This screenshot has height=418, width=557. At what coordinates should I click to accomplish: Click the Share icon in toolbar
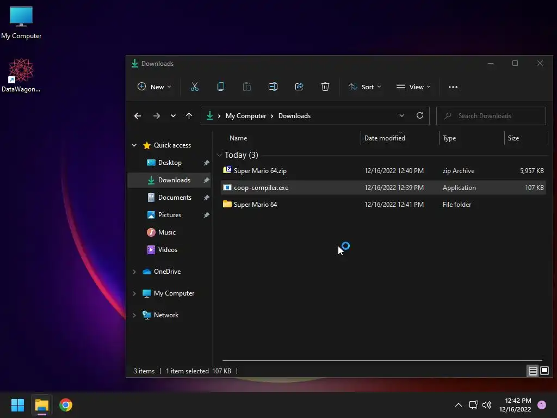tap(299, 87)
